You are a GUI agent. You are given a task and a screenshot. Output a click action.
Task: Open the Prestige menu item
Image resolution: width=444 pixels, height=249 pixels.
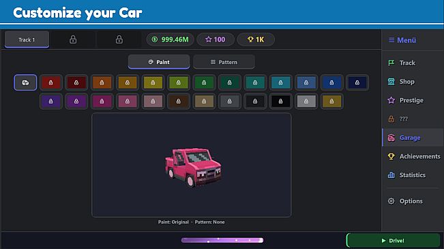pos(413,100)
